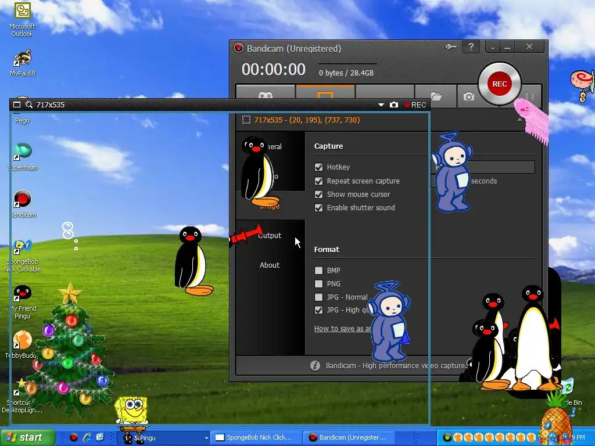Viewport: 595px width, 446px height.
Task: Toggle the Hotkey checkbox
Action: click(319, 167)
